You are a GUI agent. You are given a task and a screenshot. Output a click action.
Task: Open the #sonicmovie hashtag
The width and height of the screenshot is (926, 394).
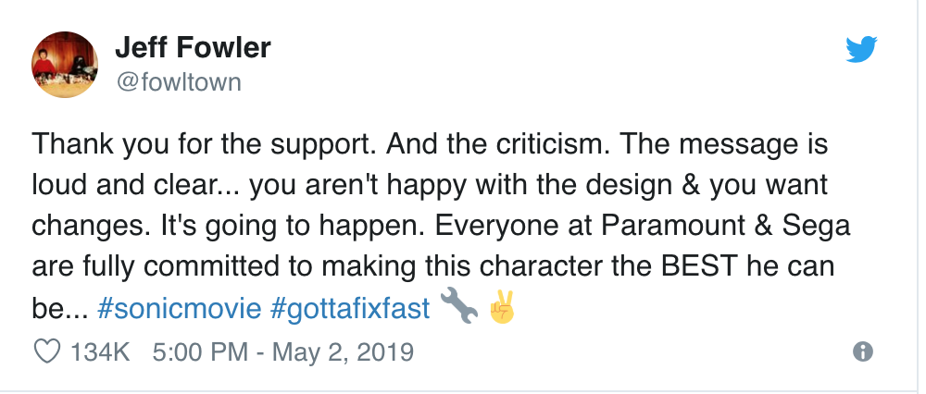click(179, 308)
